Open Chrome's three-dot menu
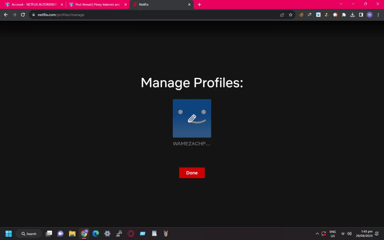The image size is (384, 240). pyautogui.click(x=378, y=15)
